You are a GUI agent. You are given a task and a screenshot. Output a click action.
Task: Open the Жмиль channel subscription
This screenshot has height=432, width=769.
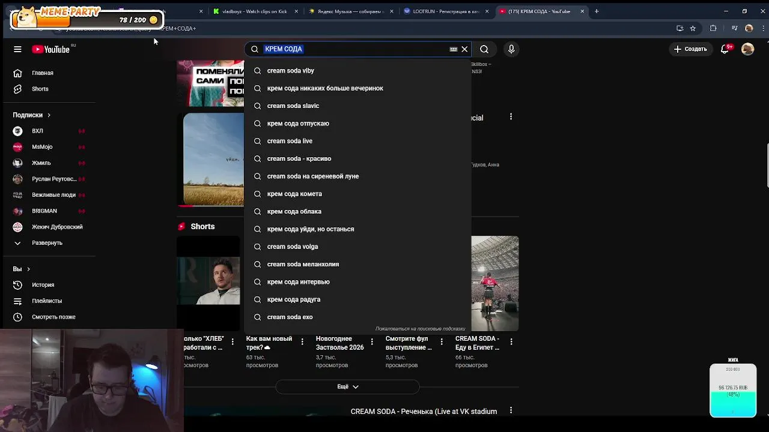pyautogui.click(x=48, y=163)
